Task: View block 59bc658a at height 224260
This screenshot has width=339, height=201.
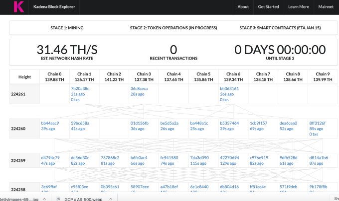Action: (x=80, y=123)
